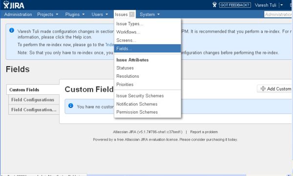The image size is (293, 176).
Task: Switch to Field Configurations tab
Action: pos(34,100)
